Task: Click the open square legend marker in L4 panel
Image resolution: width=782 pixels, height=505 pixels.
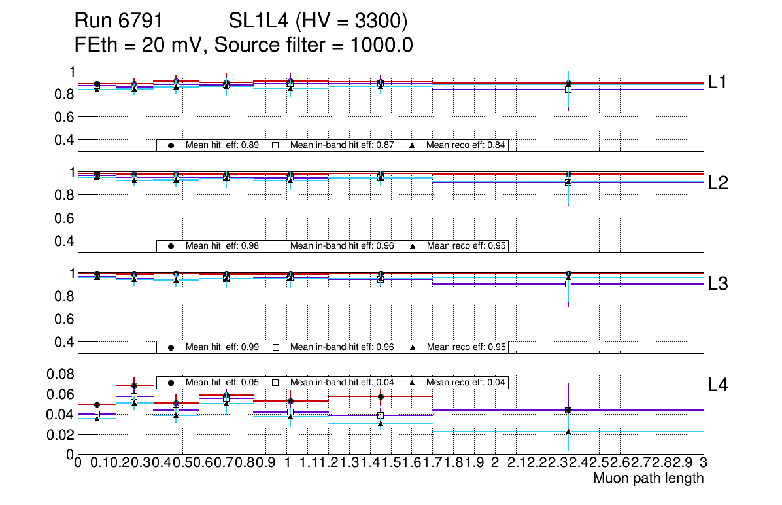Action: click(x=276, y=383)
